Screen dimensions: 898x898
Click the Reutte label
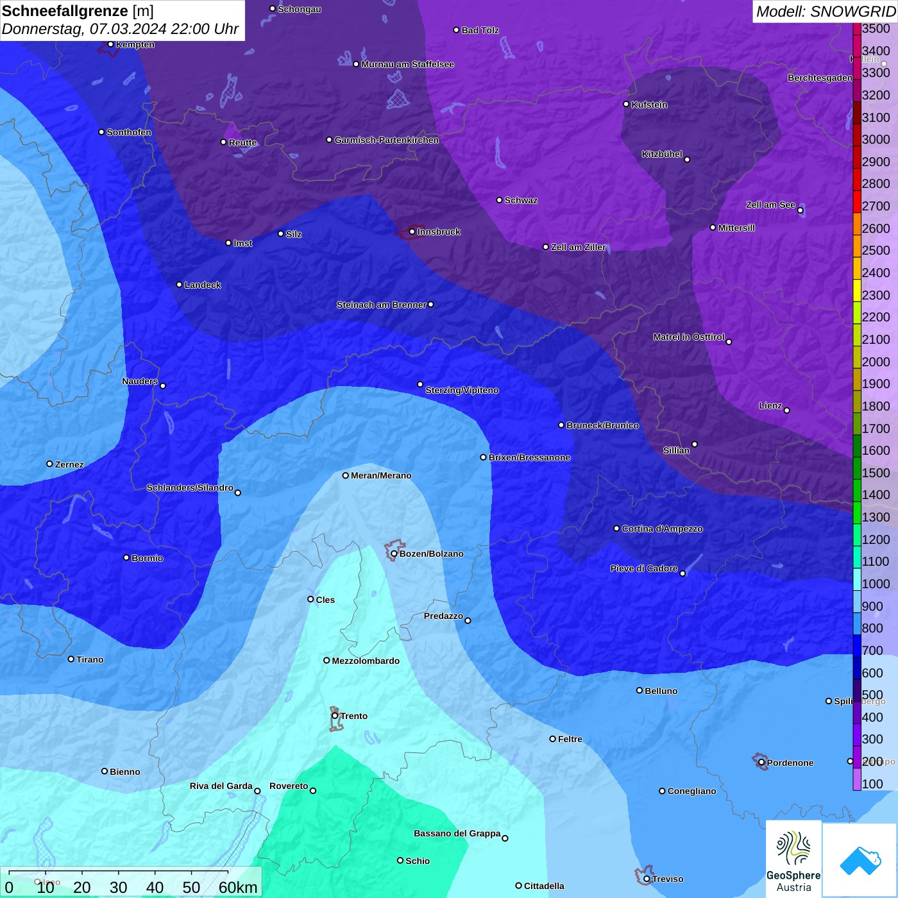point(242,142)
